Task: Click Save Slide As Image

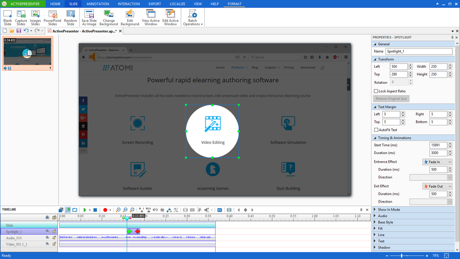Action: click(89, 17)
